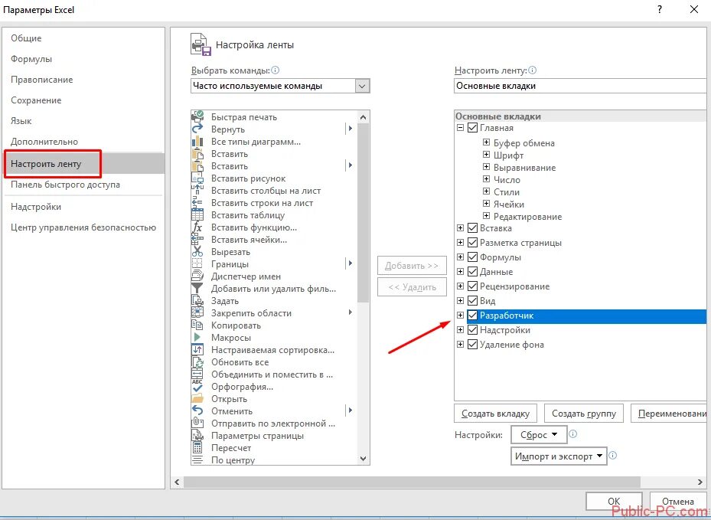Select the Быстрая печать command icon
711x520 pixels.
(x=197, y=116)
